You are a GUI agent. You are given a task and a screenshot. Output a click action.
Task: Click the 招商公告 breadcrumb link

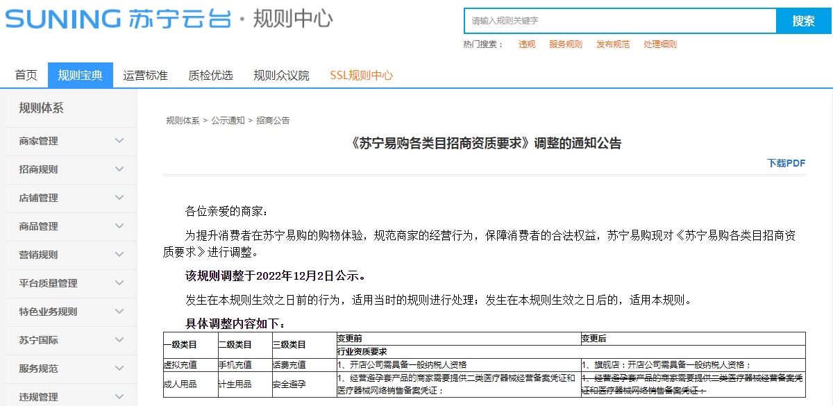274,121
